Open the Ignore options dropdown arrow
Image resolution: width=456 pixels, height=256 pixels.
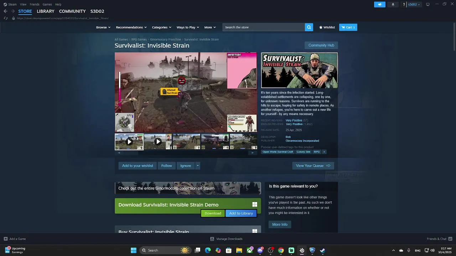click(198, 166)
